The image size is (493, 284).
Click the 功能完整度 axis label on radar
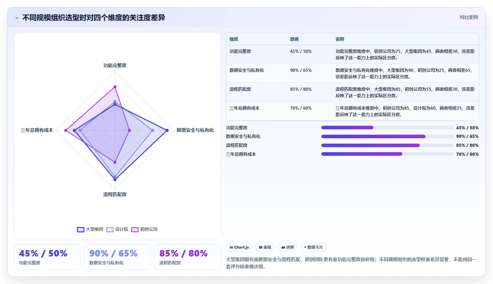[115, 65]
